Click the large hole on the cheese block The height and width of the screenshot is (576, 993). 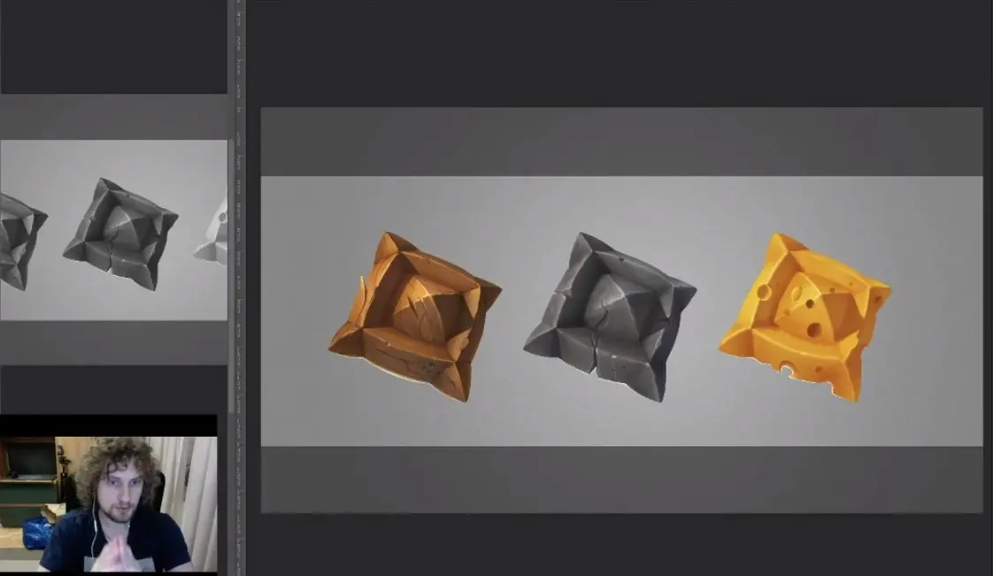point(813,329)
